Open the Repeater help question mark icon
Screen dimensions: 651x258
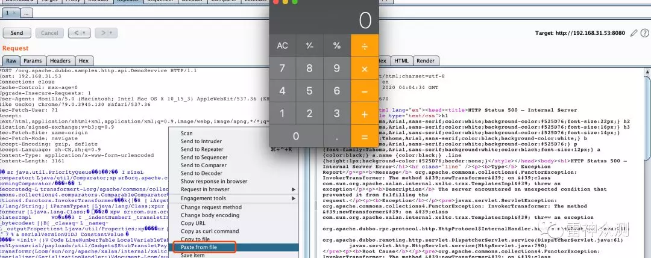coord(644,33)
